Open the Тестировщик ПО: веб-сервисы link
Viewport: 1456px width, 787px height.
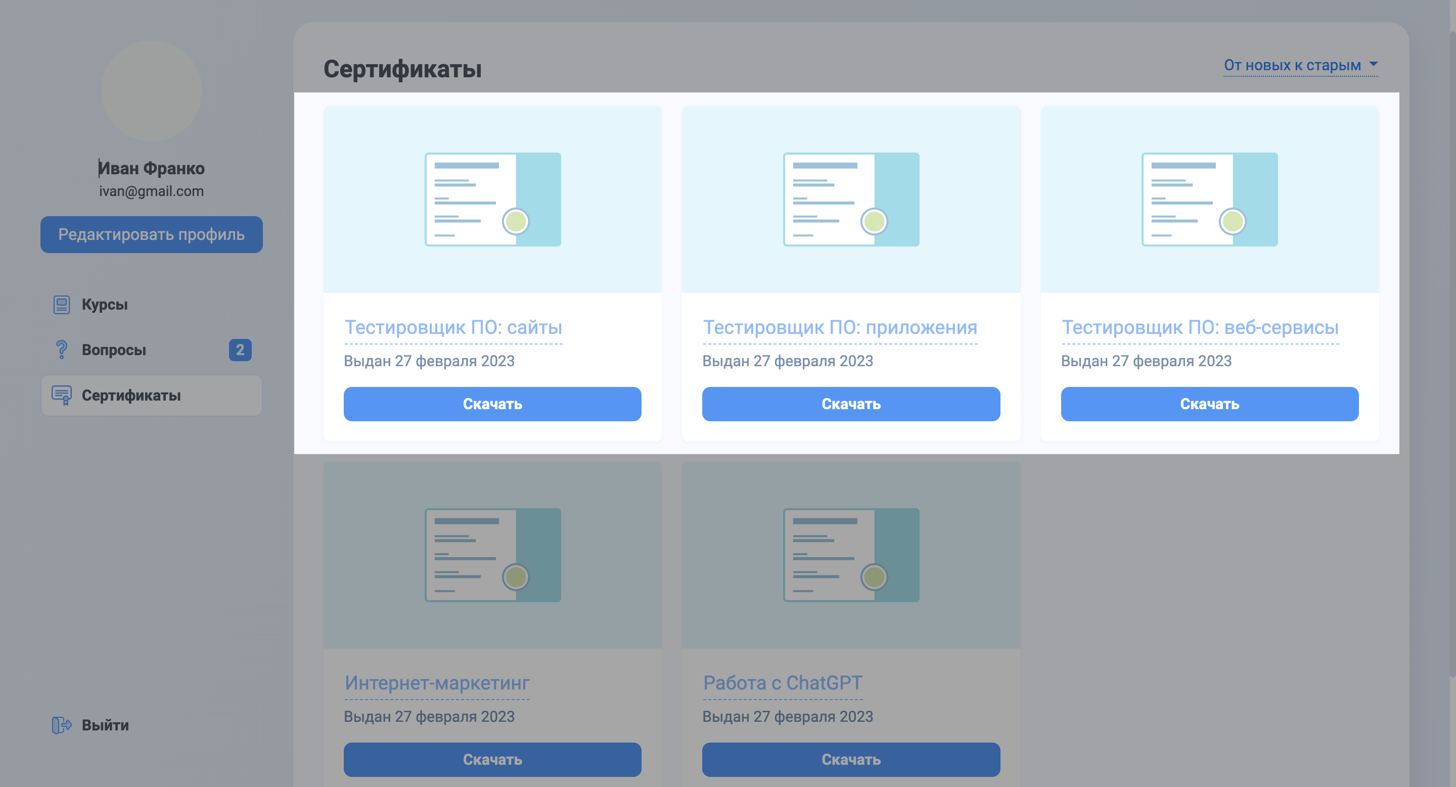[x=1199, y=327]
